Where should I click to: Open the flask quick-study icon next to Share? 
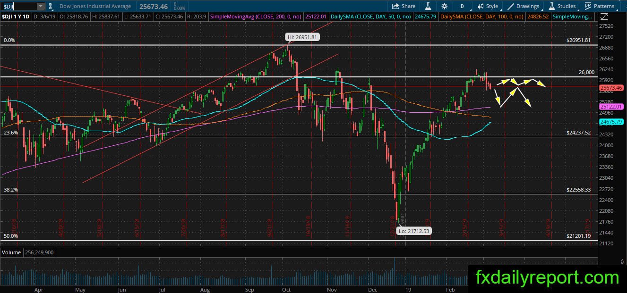click(429, 6)
